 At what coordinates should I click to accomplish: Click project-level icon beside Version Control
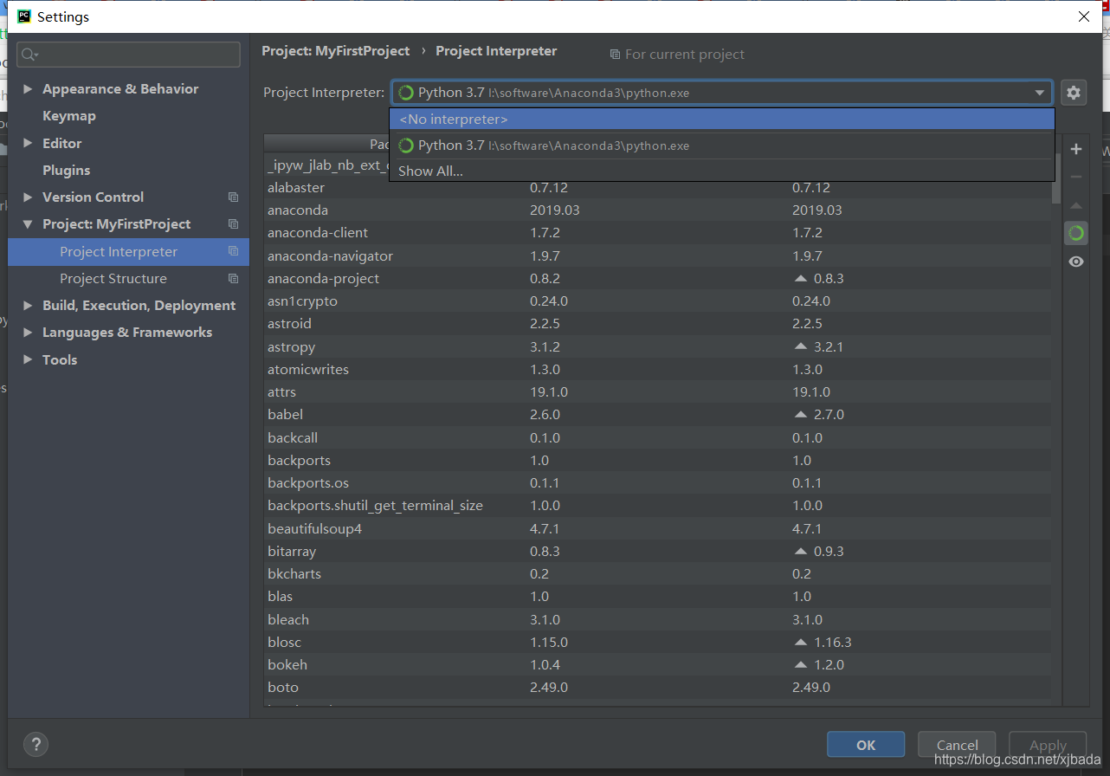233,197
